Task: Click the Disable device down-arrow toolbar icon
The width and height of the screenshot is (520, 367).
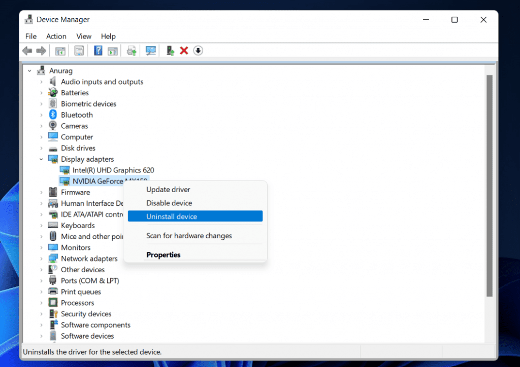Action: point(198,50)
